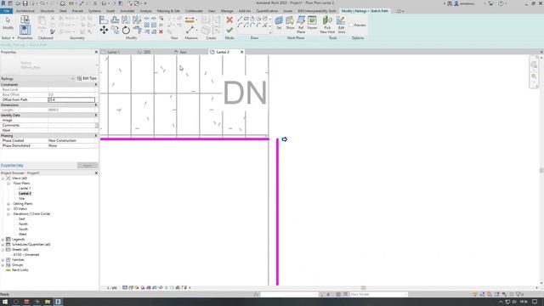Screen dimensions: 544x306
Task: Click the Rotate tool icon
Action: (x=126, y=31)
